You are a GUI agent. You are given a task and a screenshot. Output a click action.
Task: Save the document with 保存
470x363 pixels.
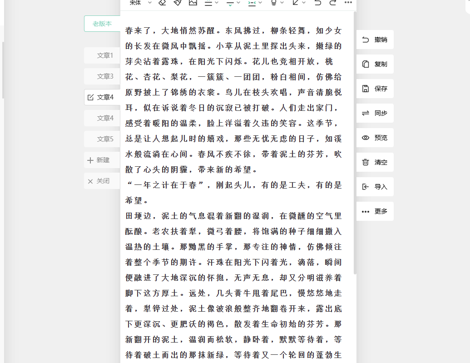(x=375, y=89)
